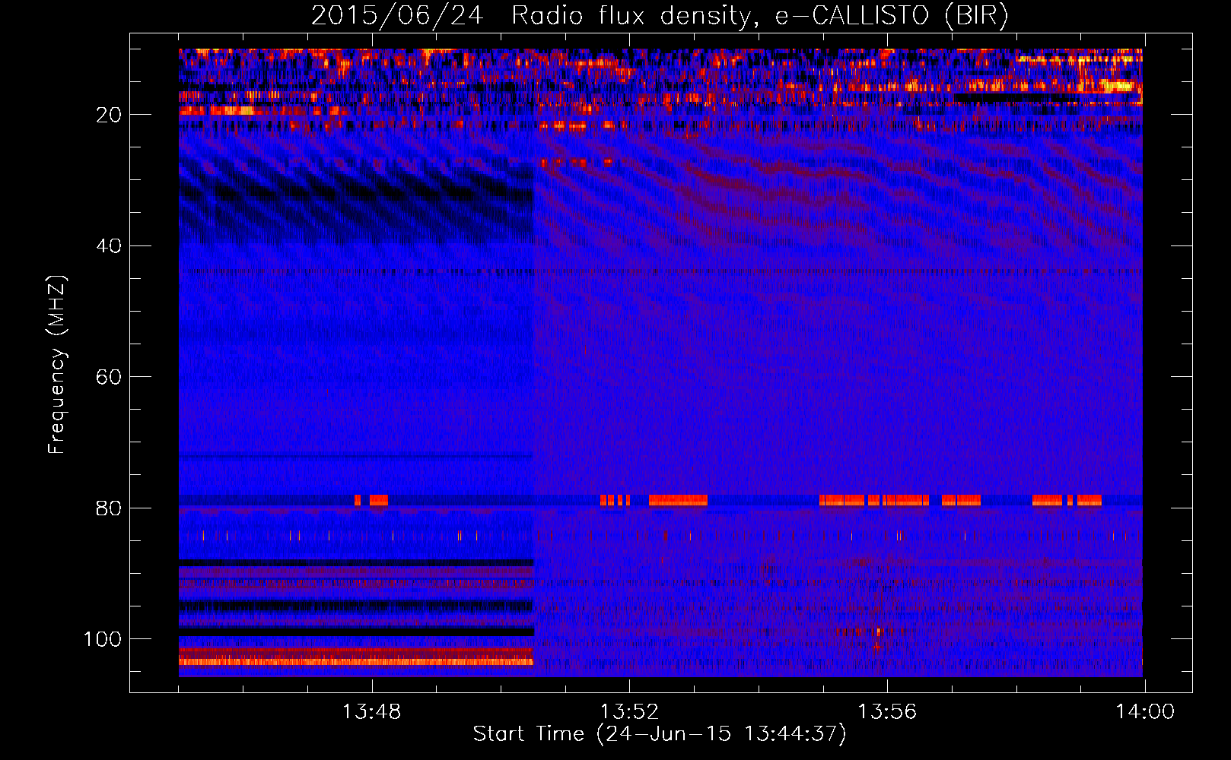Viewport: 1231px width, 760px height.
Task: Pick the 80 frequency tick label
Action: pos(109,508)
